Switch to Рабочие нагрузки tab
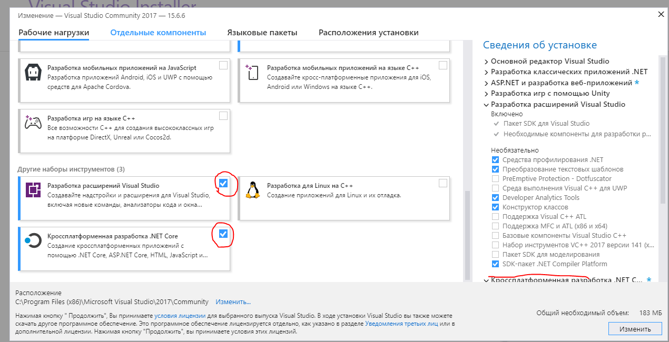669x342 pixels. click(x=54, y=33)
